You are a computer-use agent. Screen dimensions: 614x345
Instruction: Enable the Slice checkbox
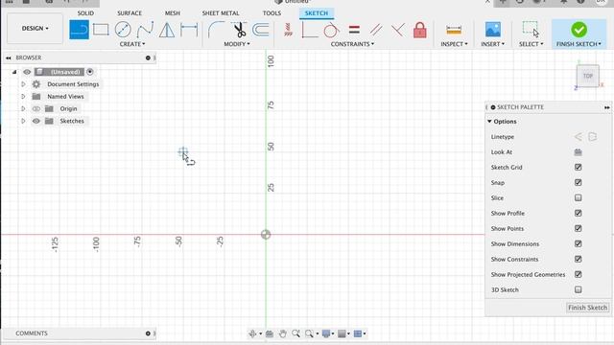[x=578, y=198]
